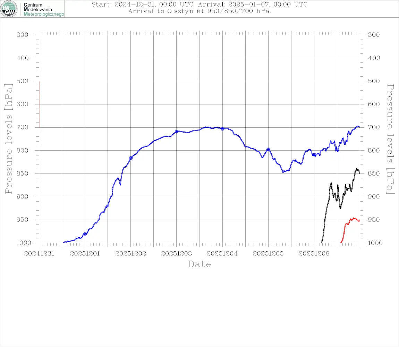The width and height of the screenshot is (399, 347).
Task: Click the right axis 600 label
Action: pos(374,104)
